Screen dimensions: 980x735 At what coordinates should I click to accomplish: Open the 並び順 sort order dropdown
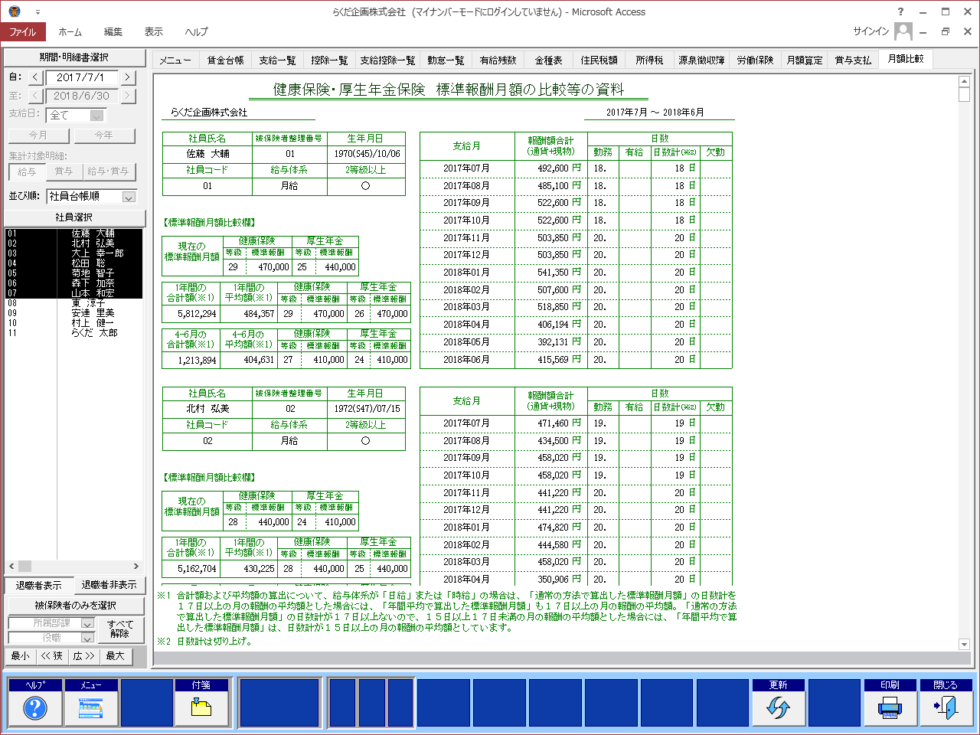click(129, 197)
